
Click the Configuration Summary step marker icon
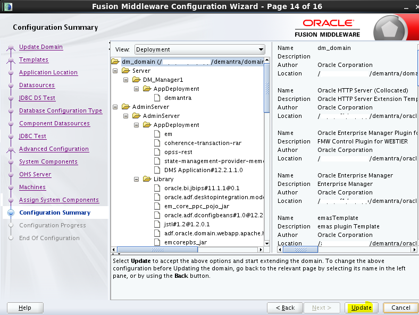click(11, 213)
